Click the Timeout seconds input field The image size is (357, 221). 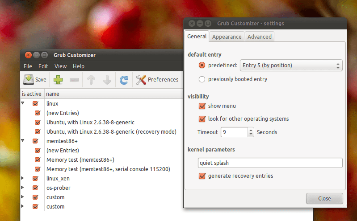[x=234, y=132]
